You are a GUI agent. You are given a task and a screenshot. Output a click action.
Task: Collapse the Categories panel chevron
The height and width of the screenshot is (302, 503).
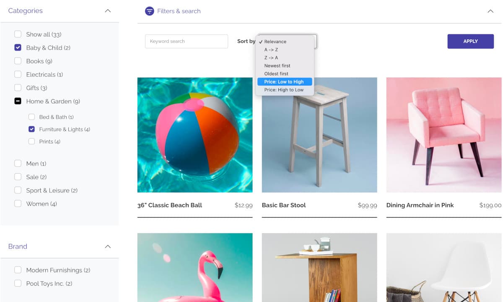tap(108, 11)
